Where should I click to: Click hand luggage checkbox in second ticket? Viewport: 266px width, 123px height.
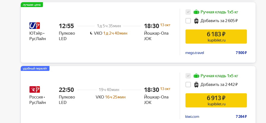(x=188, y=76)
